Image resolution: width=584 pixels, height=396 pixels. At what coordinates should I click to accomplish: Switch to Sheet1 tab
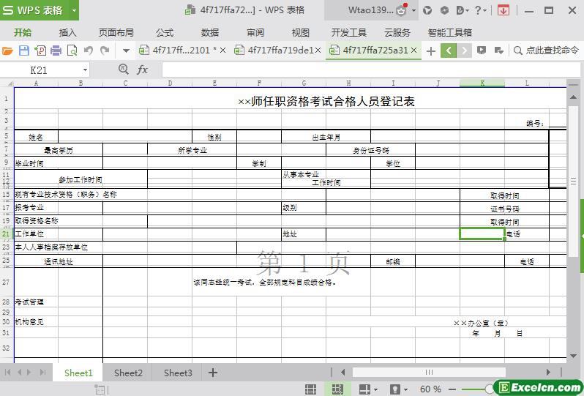click(78, 373)
